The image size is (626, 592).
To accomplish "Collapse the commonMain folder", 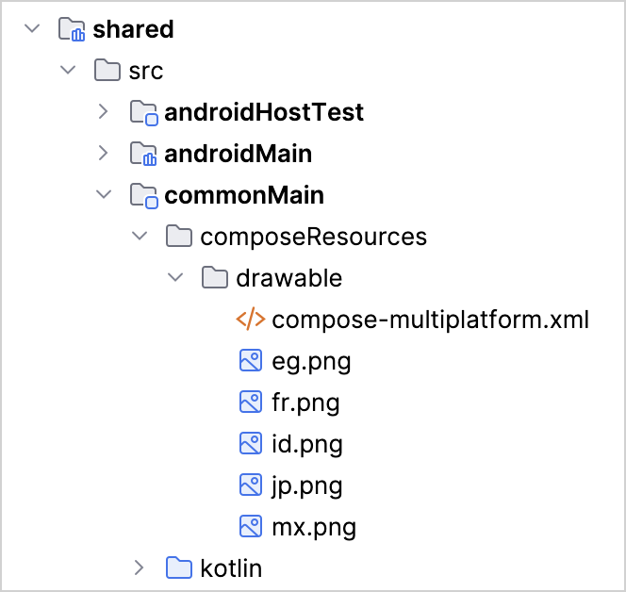I will pos(104,195).
